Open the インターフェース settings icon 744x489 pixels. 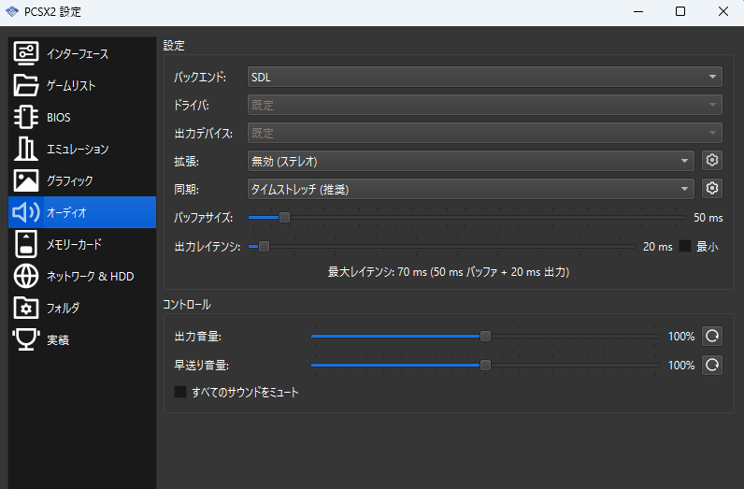point(26,53)
